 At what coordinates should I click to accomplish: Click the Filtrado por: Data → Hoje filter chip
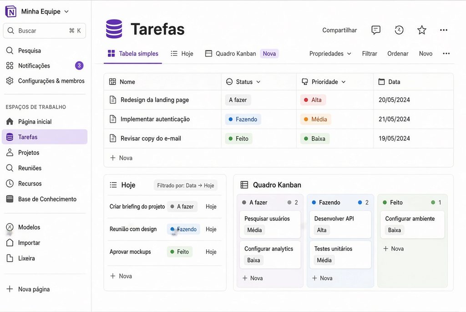tap(186, 185)
